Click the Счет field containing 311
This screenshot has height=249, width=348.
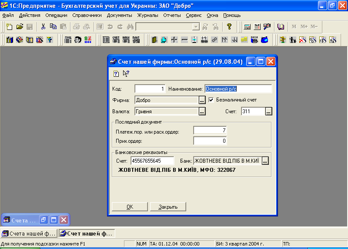[x=253, y=111]
